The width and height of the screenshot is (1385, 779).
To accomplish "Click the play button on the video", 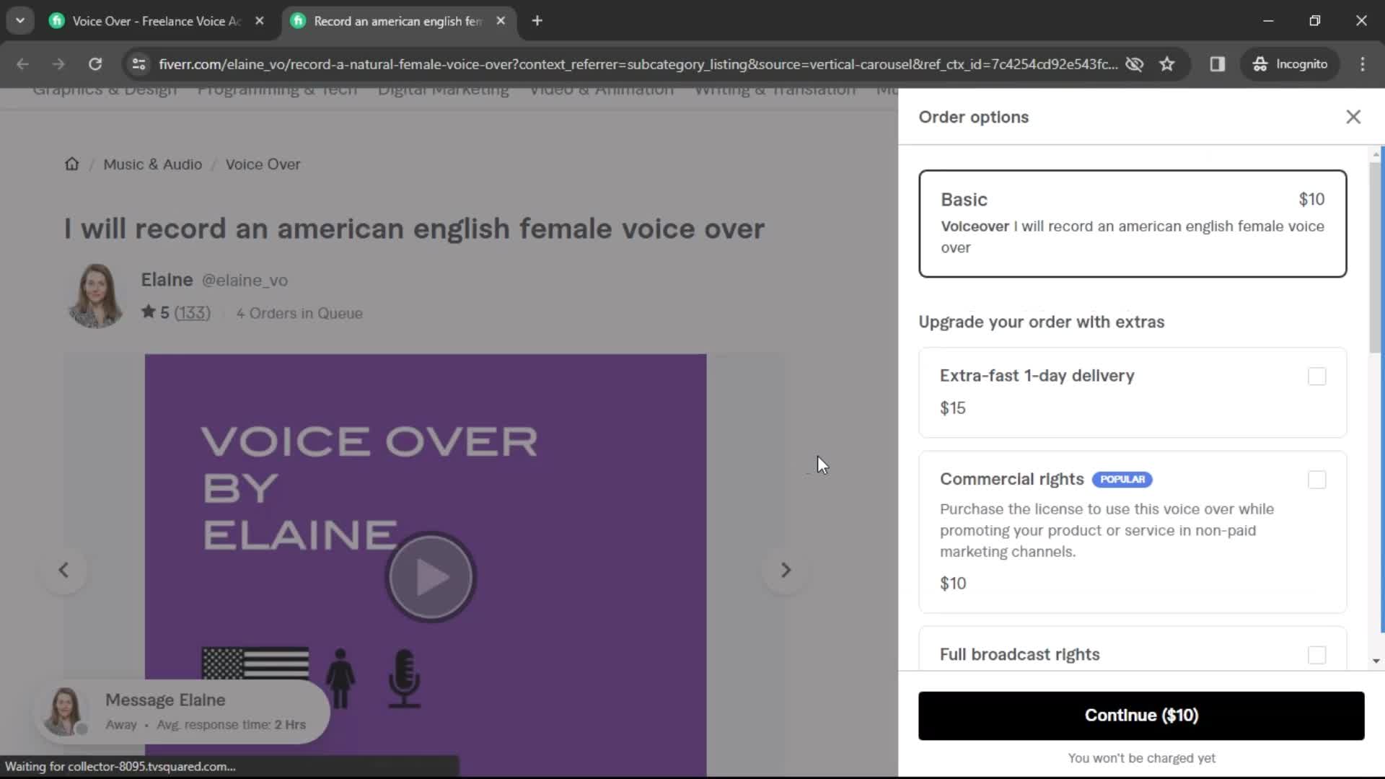I will pos(429,577).
